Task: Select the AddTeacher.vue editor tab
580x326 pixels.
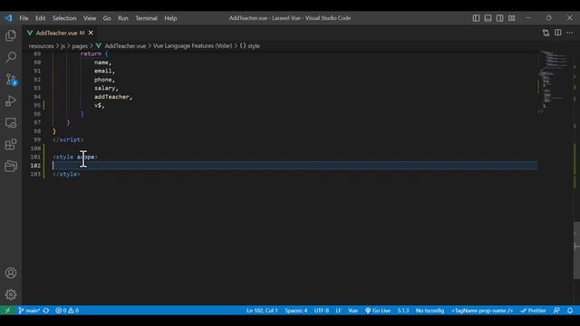Action: pyautogui.click(x=60, y=33)
